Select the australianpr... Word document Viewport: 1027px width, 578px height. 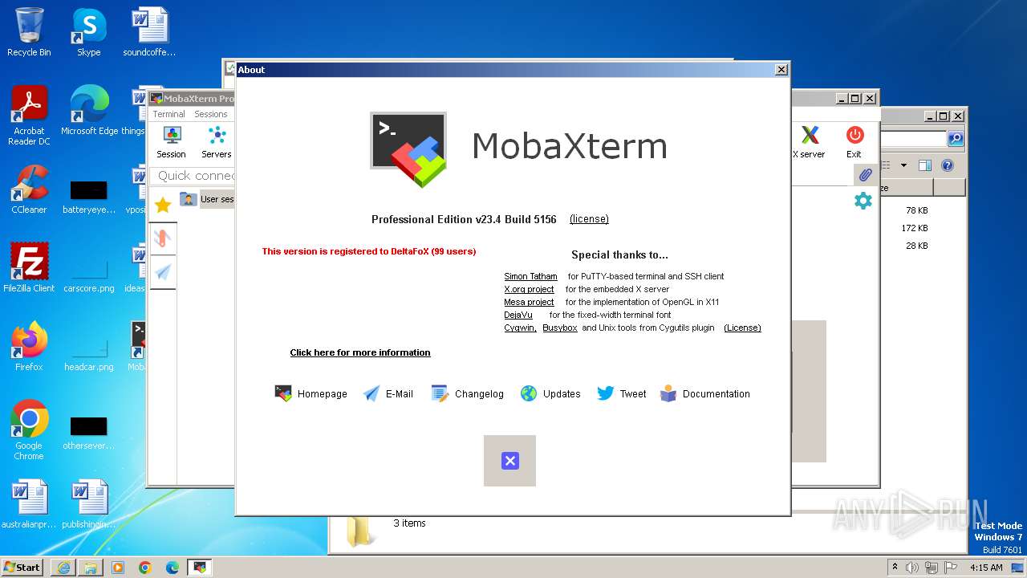click(29, 504)
